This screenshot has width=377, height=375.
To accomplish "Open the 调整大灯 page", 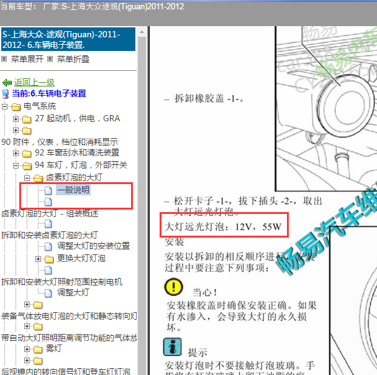I will tap(73, 292).
